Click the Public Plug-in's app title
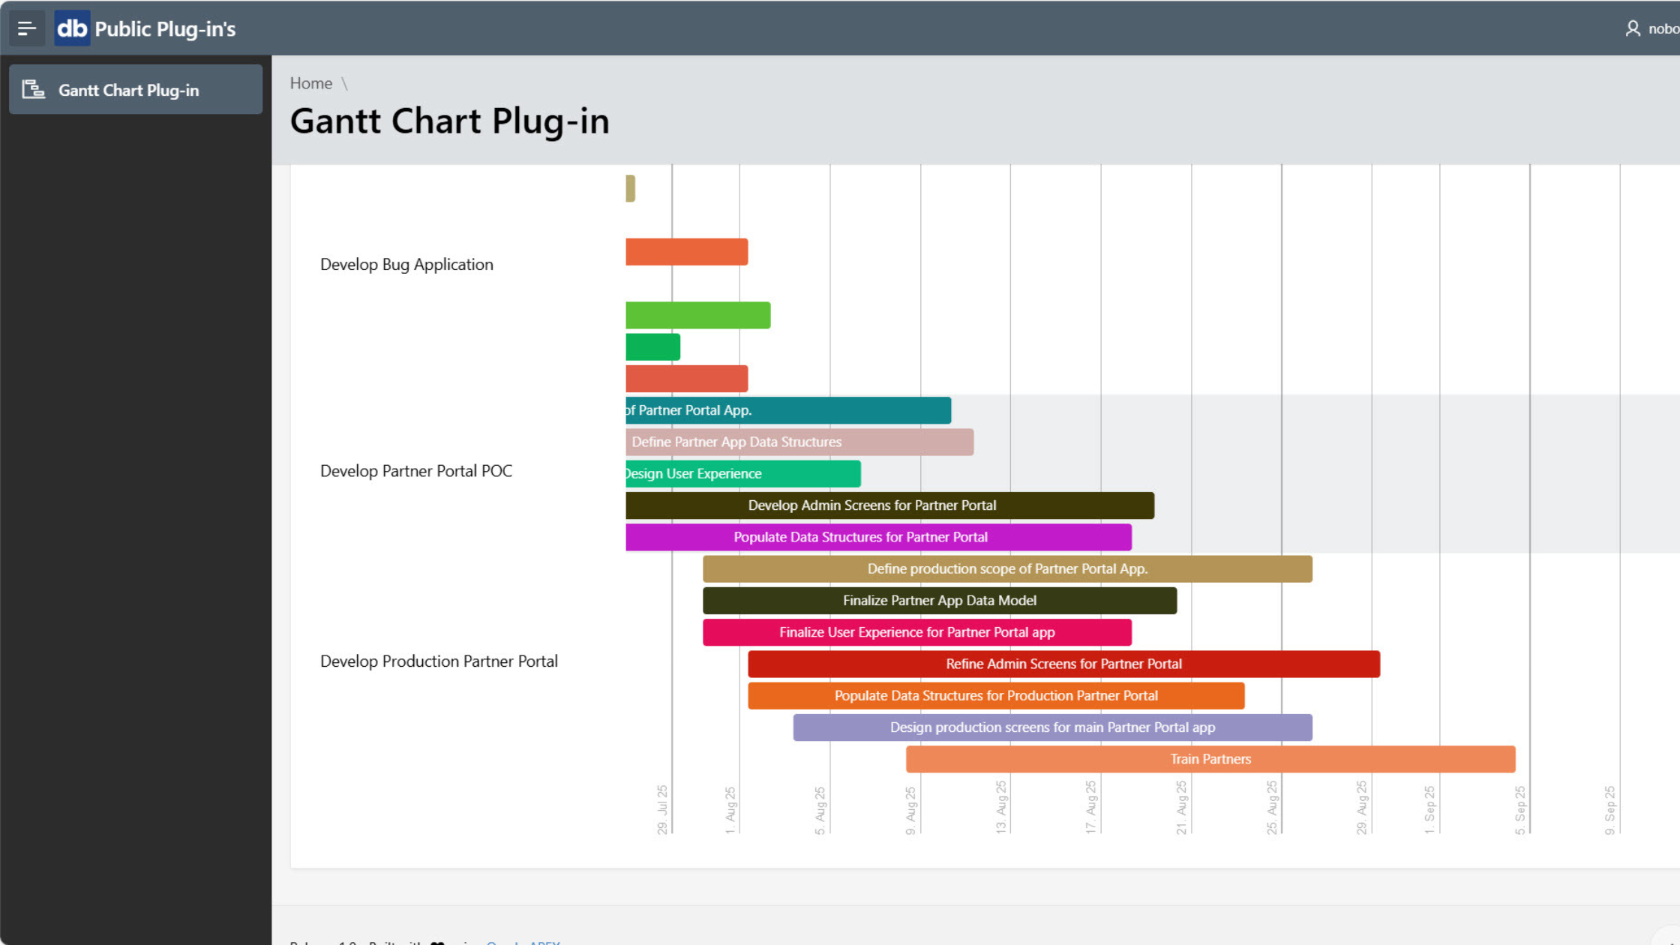 click(x=165, y=28)
